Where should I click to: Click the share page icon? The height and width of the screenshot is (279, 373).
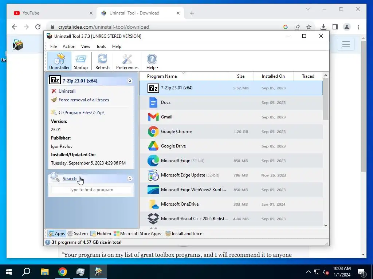click(297, 27)
